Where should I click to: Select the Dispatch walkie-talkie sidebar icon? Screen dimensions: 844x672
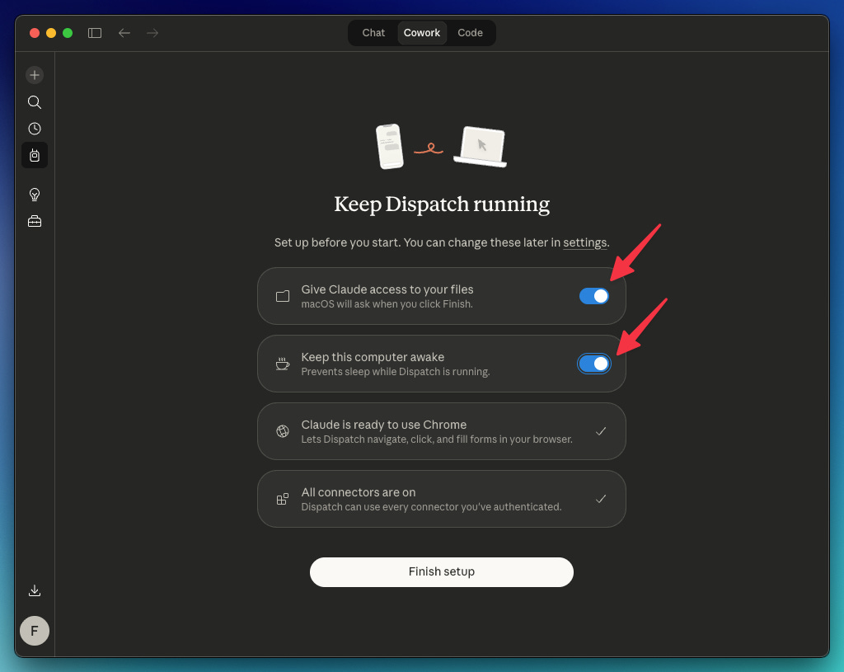coord(35,156)
